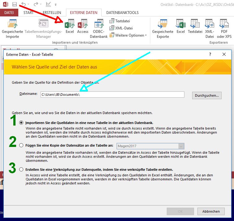The image size is (234, 221).
Task: Export as PDF oder XPS
Action: pos(224,29)
